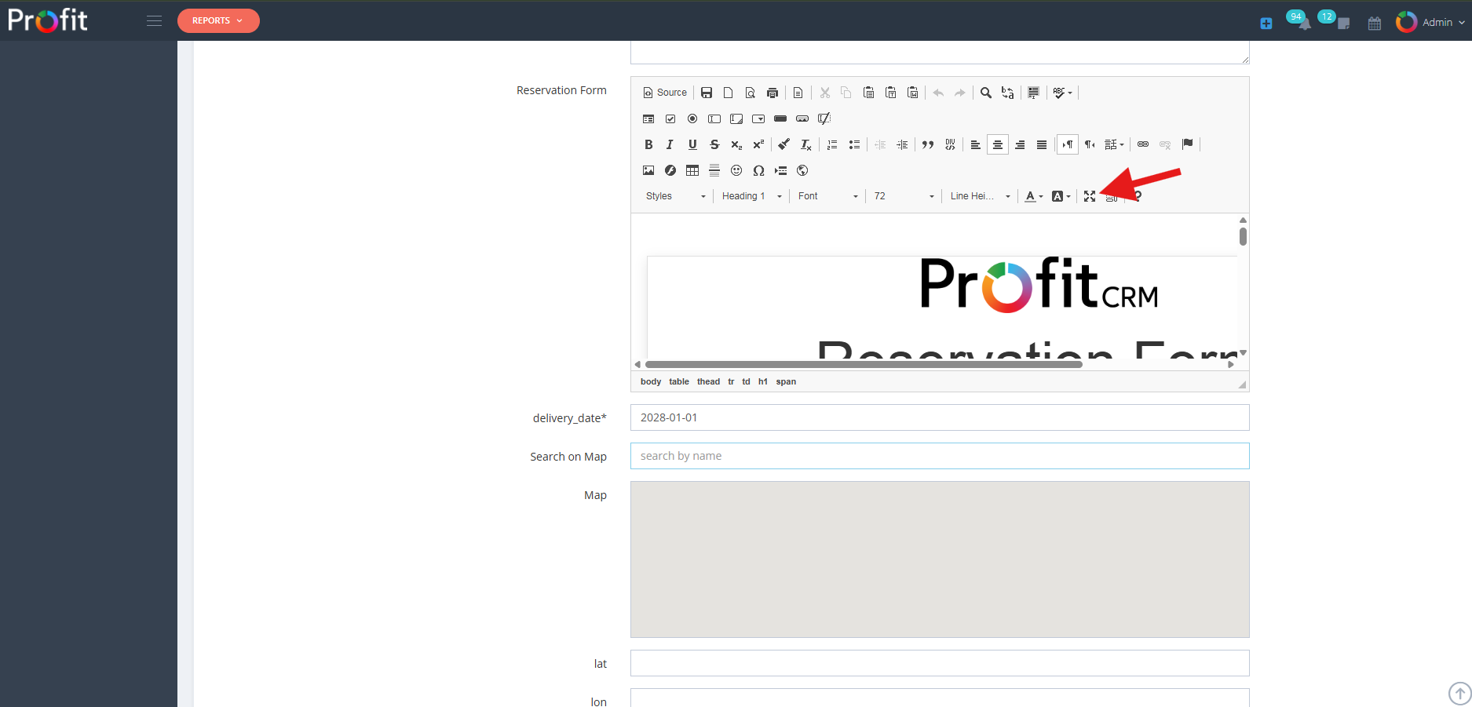The image size is (1472, 707).
Task: Insert a radio button form field
Action: 692,118
